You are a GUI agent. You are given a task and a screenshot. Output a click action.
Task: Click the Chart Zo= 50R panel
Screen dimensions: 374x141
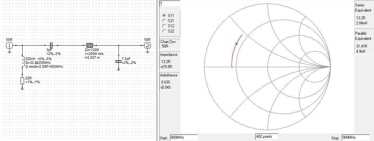(x=170, y=44)
